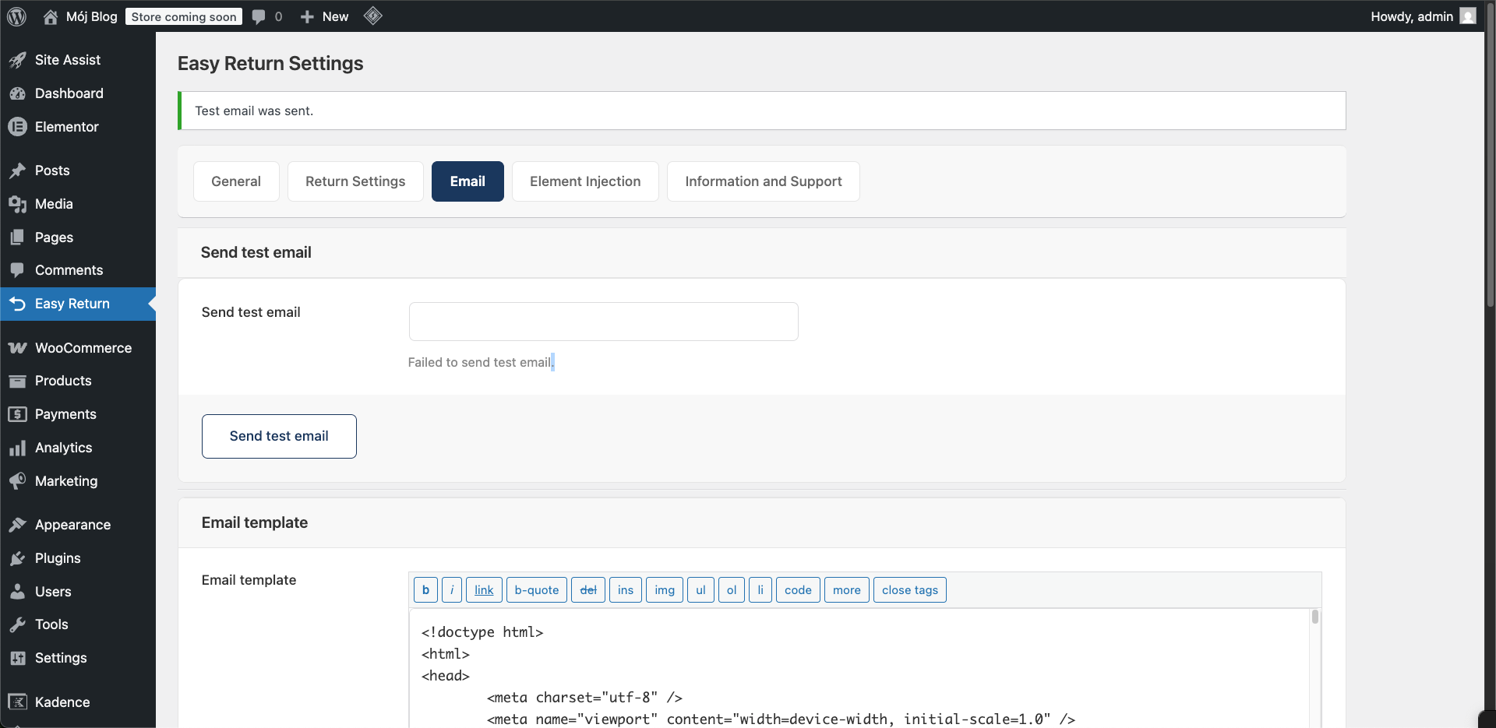Insert blockquote with b-quote button
This screenshot has width=1496, height=728.
point(537,590)
